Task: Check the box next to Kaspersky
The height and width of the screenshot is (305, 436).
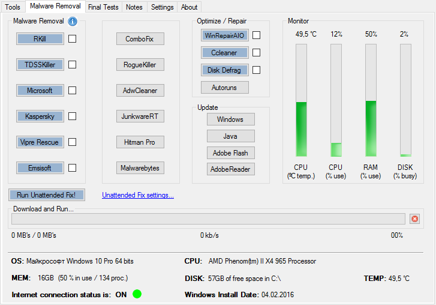Action: pyautogui.click(x=72, y=116)
